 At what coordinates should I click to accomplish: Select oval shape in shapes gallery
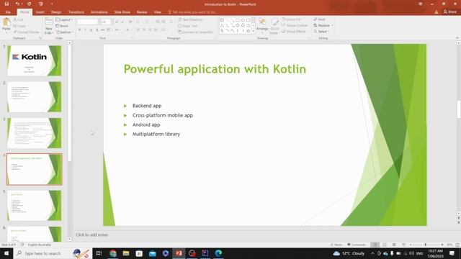click(243, 20)
